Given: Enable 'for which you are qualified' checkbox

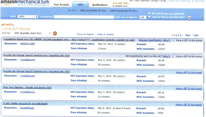Looking at the screenshot, I should click(x=149, y=13).
